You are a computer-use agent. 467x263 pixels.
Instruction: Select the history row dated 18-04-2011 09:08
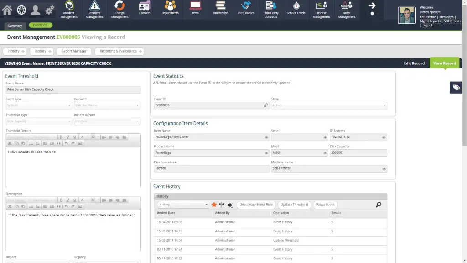(x=270, y=222)
